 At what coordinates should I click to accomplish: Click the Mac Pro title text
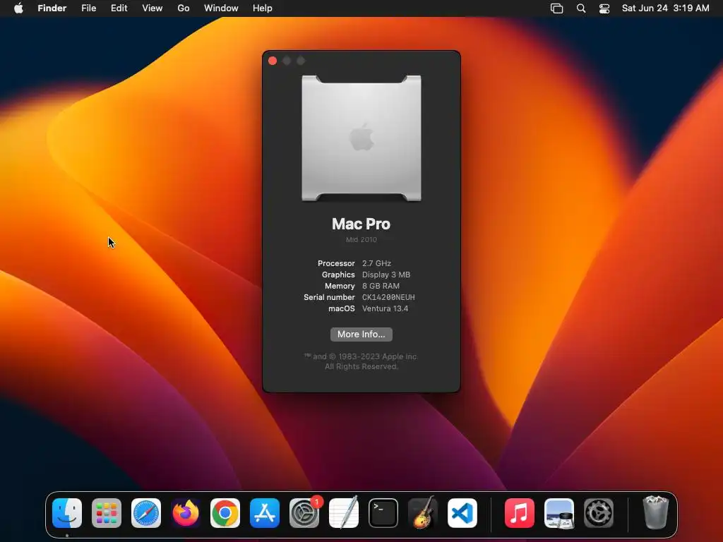click(361, 224)
